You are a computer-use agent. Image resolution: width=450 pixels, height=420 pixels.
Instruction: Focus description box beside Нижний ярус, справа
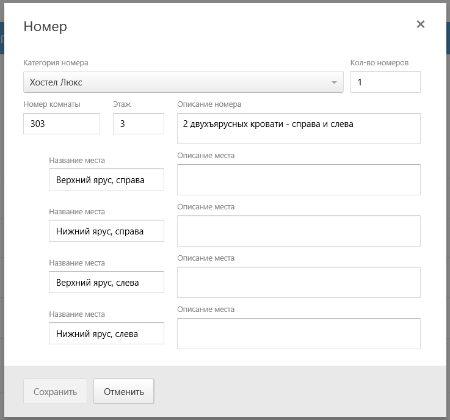click(298, 231)
